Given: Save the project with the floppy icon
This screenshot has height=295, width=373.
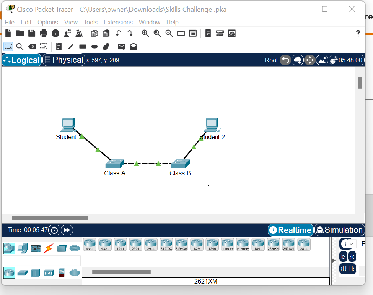Looking at the screenshot, I should pos(32,33).
